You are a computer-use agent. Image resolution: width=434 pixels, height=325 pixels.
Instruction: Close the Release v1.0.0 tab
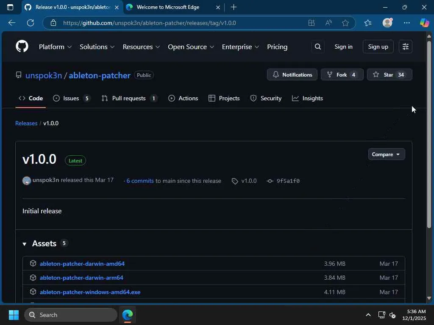(x=117, y=8)
